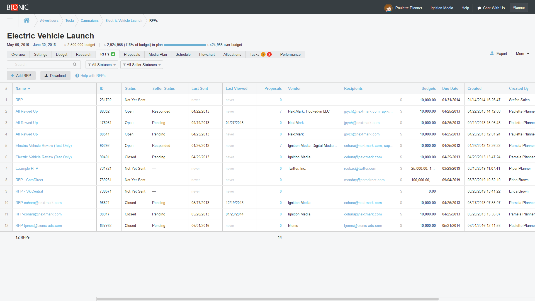This screenshot has height=301, width=535.
Task: Click the RFPs tab count badge
Action: [113, 54]
